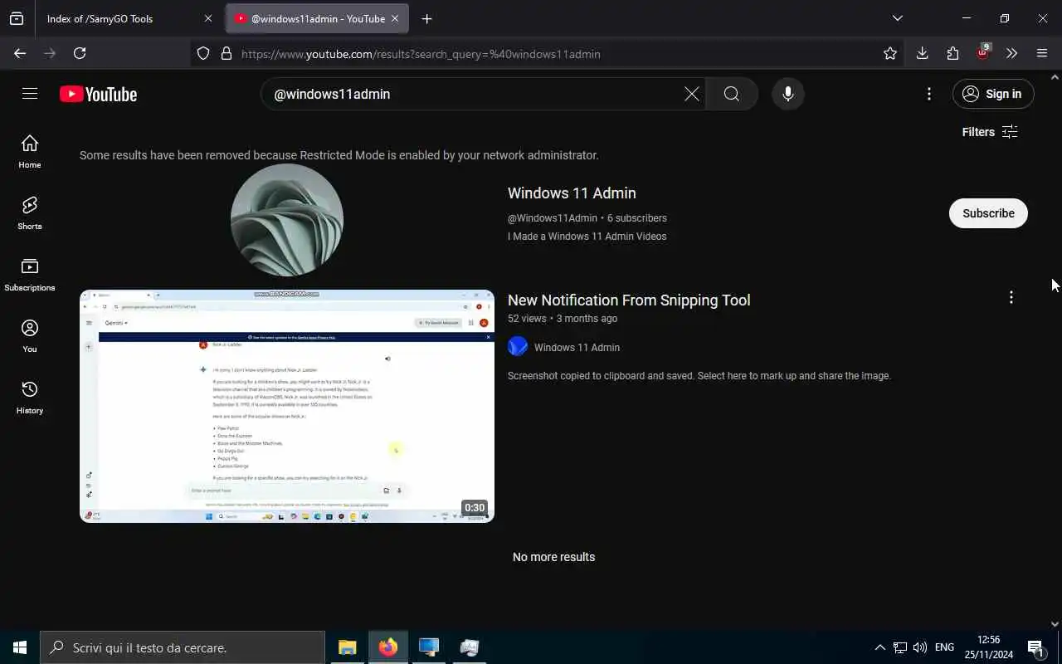Open File Explorer from taskbar
Screen dimensions: 1062x664
[347, 647]
